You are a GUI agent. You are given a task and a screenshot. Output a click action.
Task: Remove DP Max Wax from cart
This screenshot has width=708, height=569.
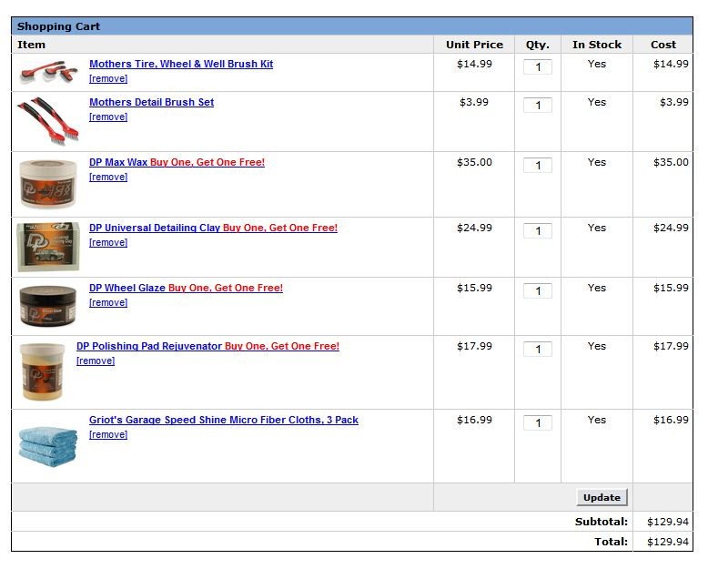coord(108,177)
